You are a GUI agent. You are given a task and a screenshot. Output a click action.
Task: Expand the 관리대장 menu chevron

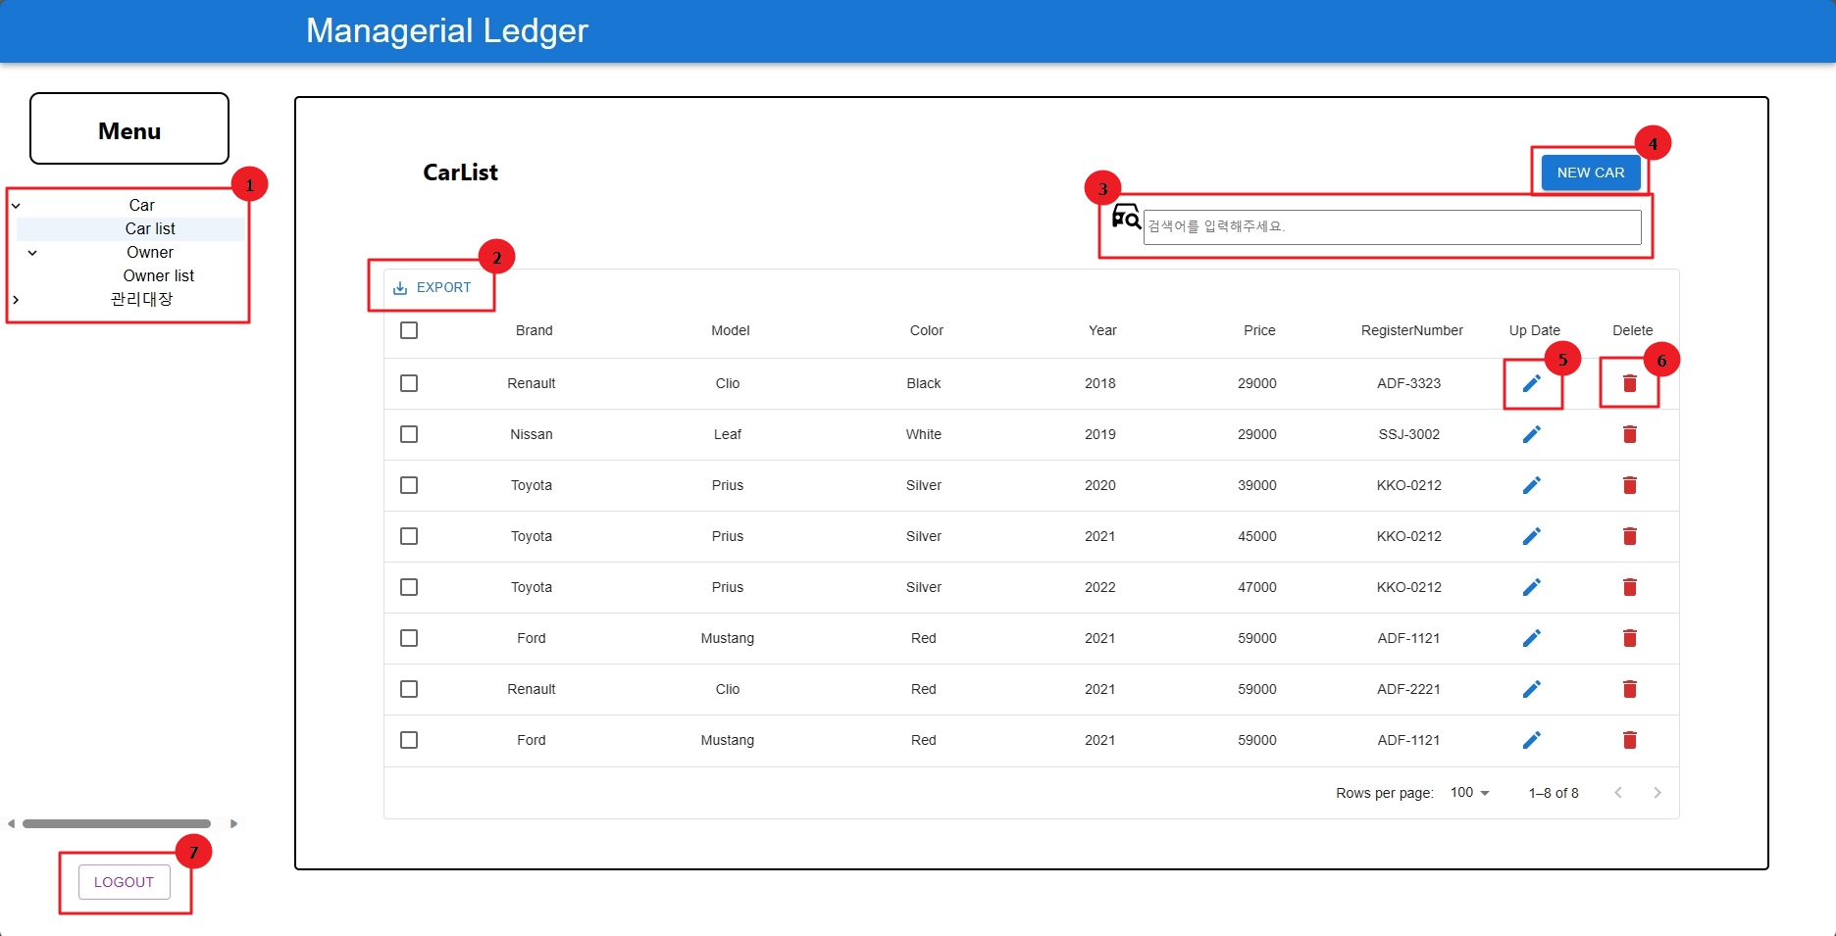[16, 300]
